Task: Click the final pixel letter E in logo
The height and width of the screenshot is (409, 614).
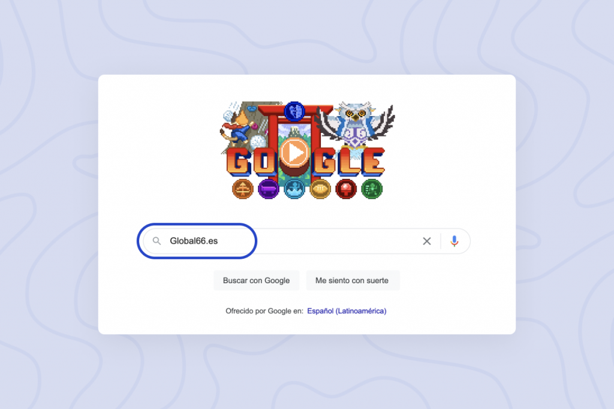Action: [x=374, y=162]
